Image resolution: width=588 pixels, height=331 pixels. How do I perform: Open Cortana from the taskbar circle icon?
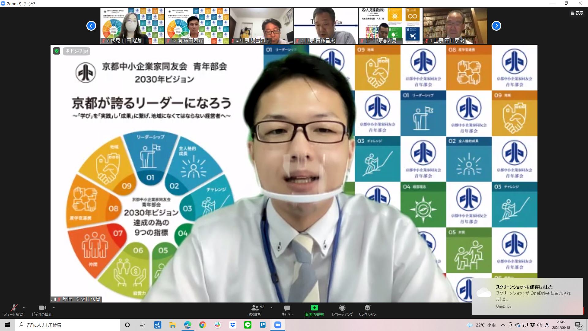[x=127, y=325]
